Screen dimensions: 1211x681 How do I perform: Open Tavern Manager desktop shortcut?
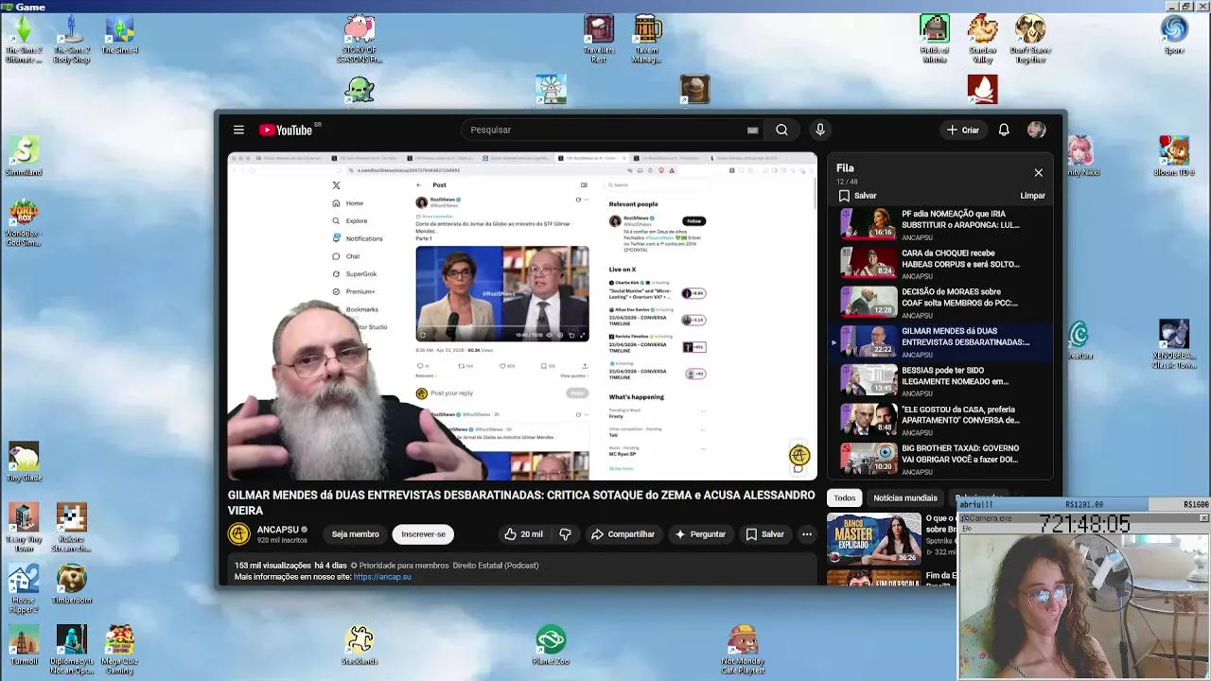pos(647,40)
